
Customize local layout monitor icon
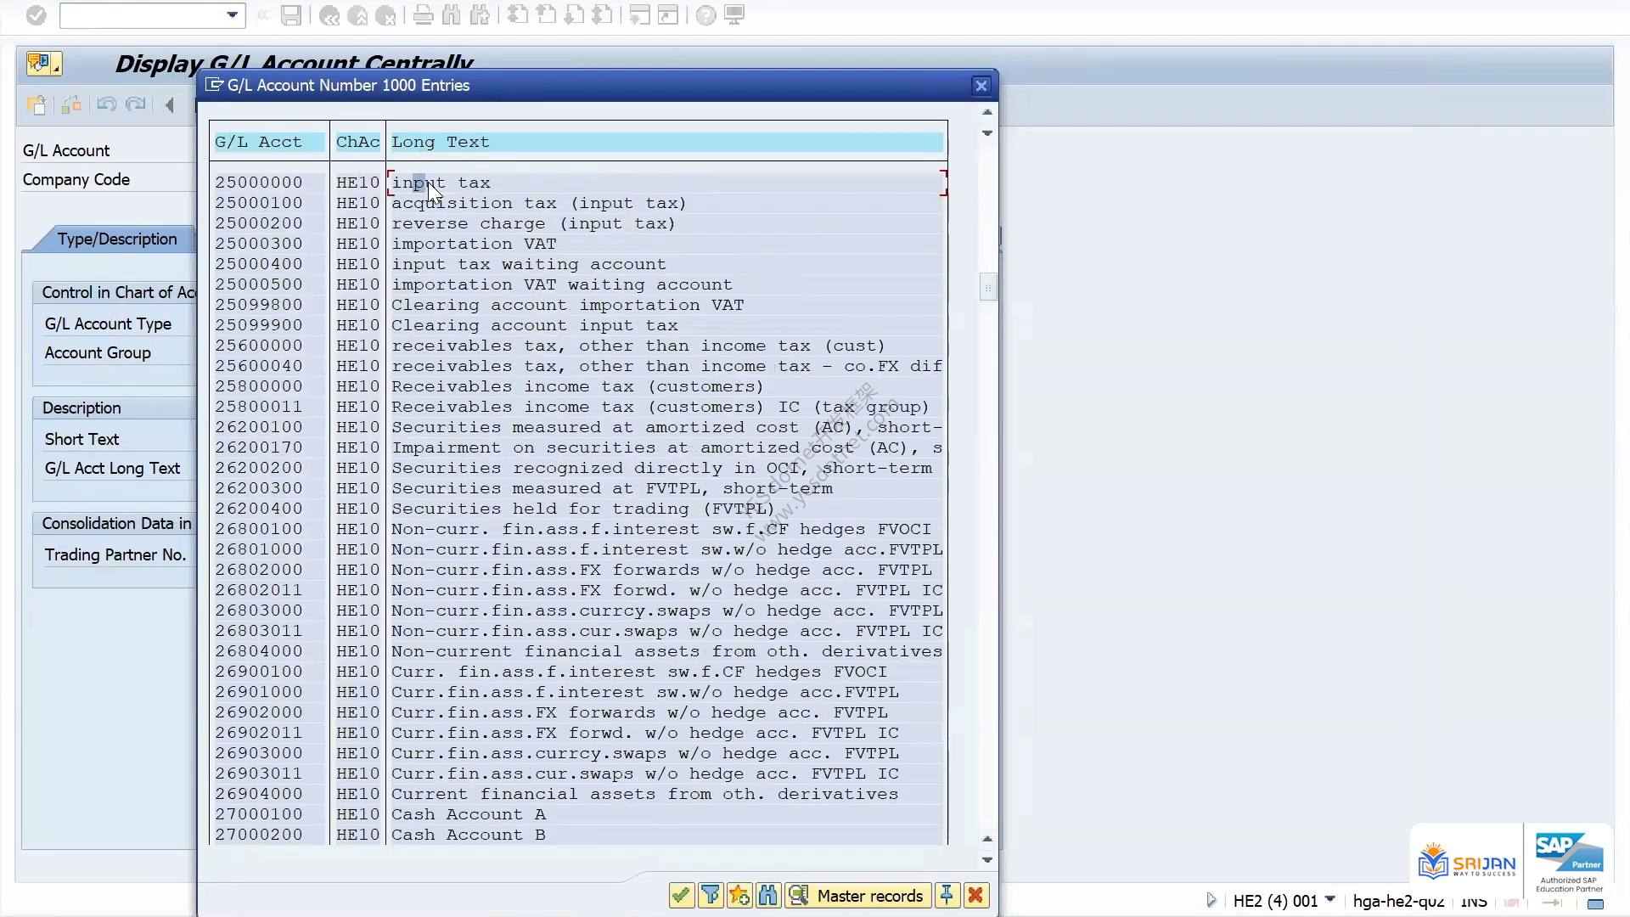click(735, 15)
